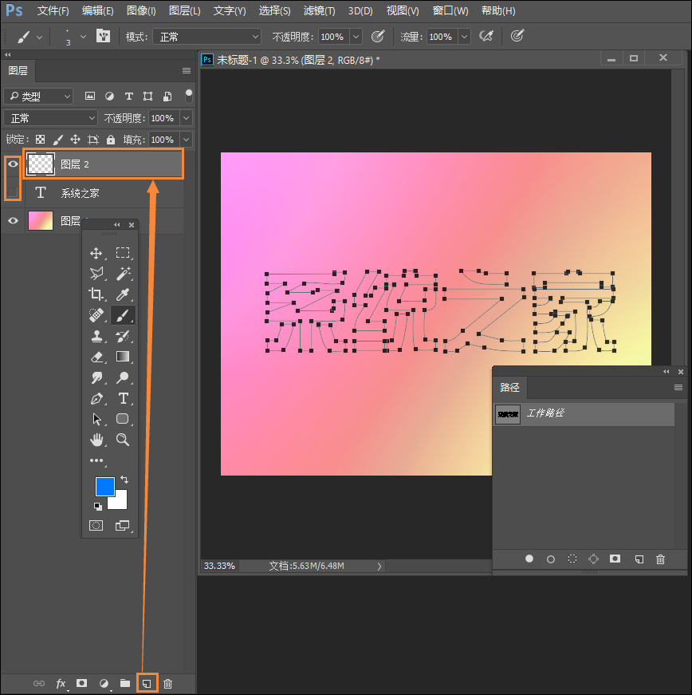
Task: Swap foreground and background colors
Action: (124, 480)
